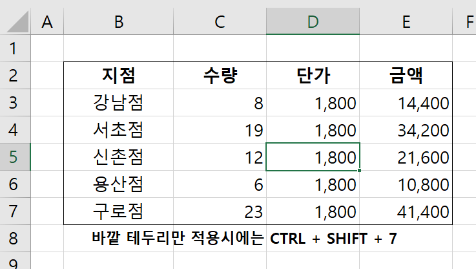This screenshot has height=269, width=476.
Task: Select row 8 header
Action: point(16,239)
